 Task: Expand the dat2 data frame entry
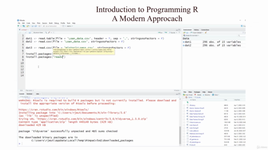[184, 45]
